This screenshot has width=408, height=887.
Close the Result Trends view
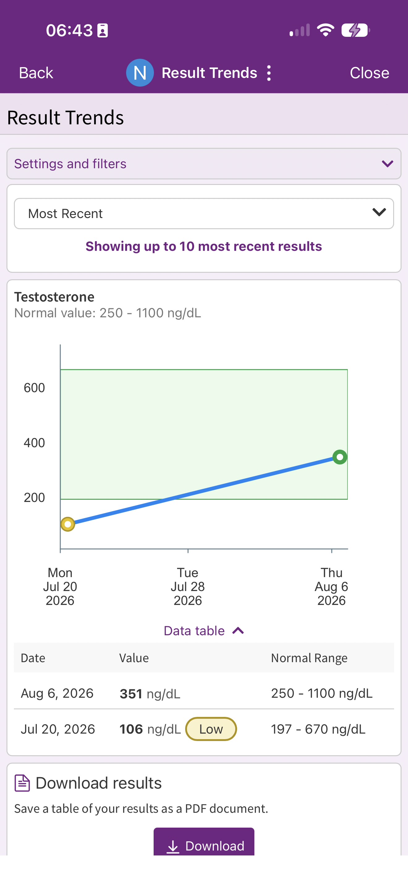(x=369, y=73)
